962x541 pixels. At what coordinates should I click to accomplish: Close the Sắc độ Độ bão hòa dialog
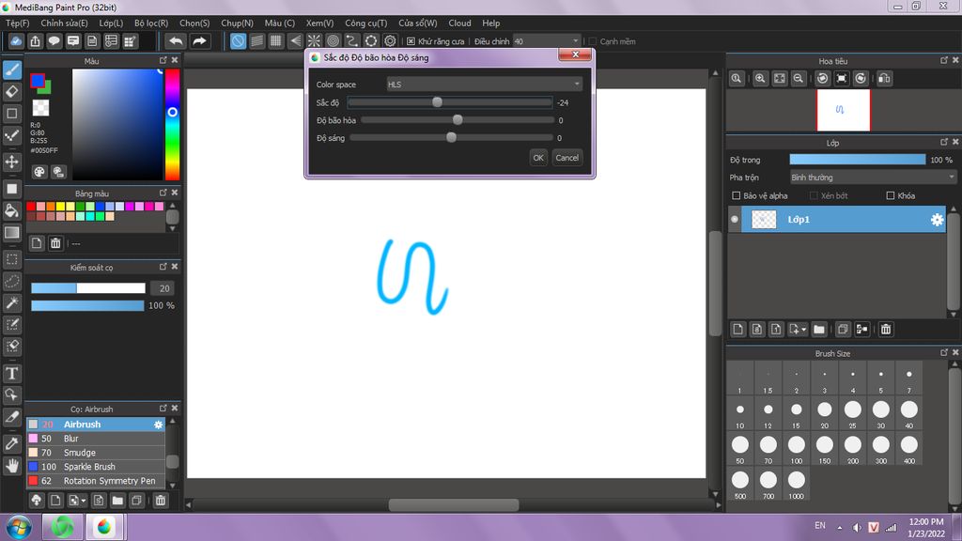click(x=576, y=54)
